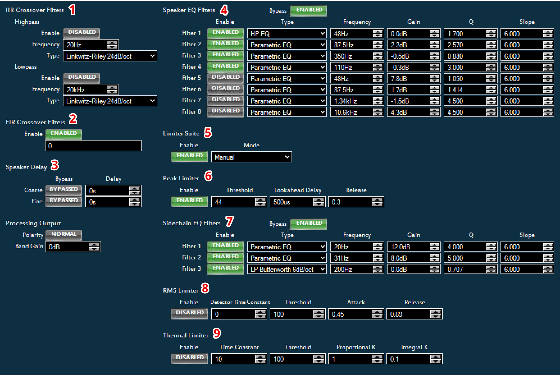Toggle Speaker EQ Filter 3 enable
560x375 pixels.
click(225, 55)
